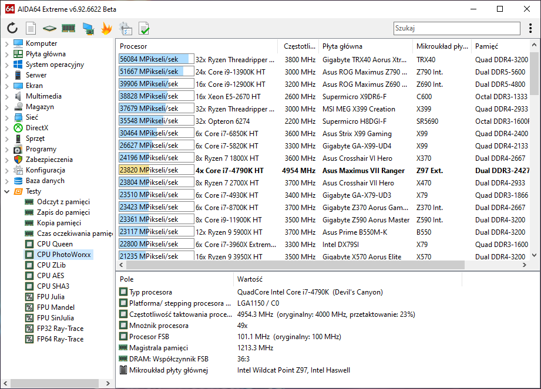Screen dimensions: 541x389
Task: Select the CPU Queen benchmark
Action: [x=55, y=244]
